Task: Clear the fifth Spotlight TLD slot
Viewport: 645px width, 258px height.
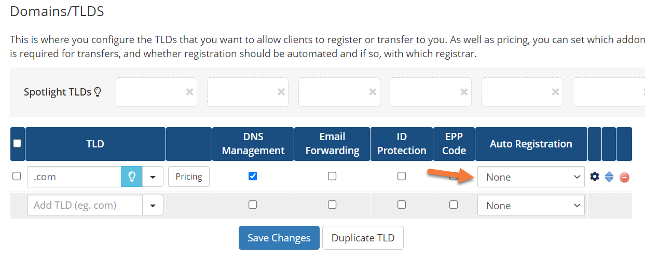Action: [x=555, y=92]
